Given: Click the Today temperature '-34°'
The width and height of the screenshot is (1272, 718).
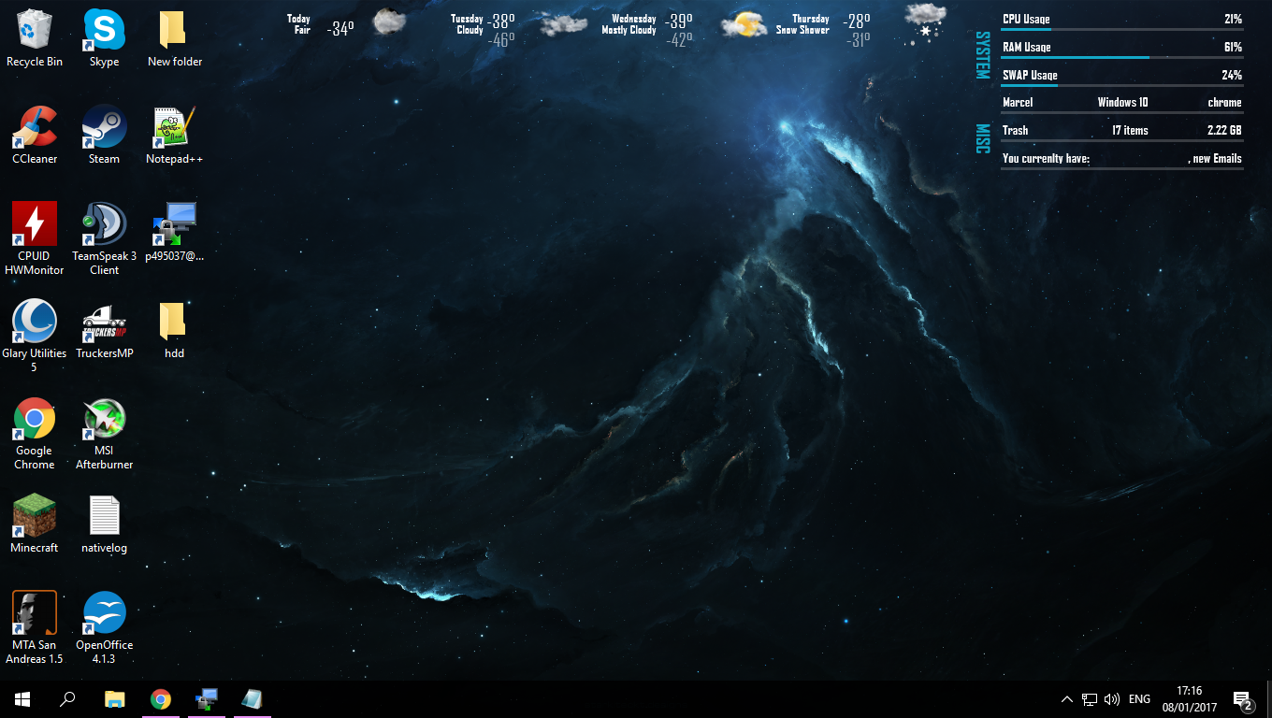Looking at the screenshot, I should 340,29.
